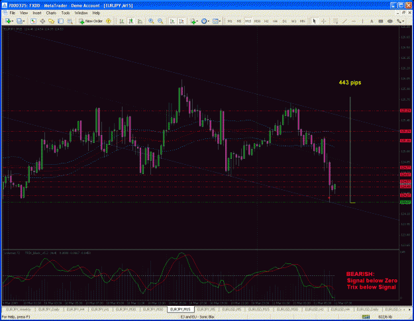Select the arrow cursor tool
This screenshot has width=414, height=321.
314,21
